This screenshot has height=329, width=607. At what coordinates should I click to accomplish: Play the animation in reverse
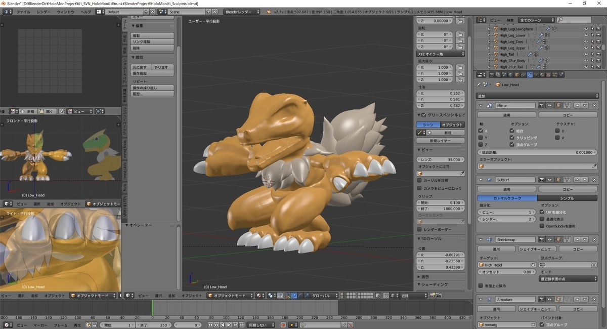[223, 324]
